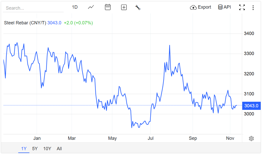Click the Steel Rebar (CNY/T) series label

(25, 23)
